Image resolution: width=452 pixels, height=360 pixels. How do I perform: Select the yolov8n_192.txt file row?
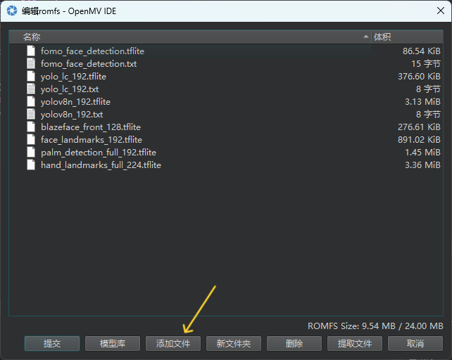point(72,115)
